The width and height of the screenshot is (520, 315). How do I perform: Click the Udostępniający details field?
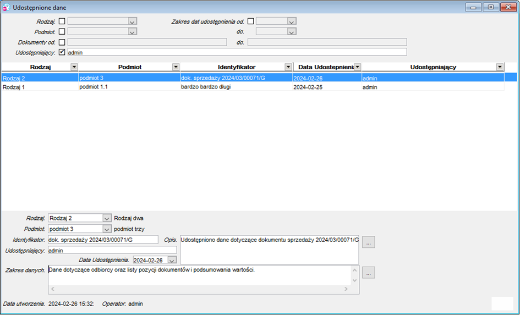click(112, 250)
